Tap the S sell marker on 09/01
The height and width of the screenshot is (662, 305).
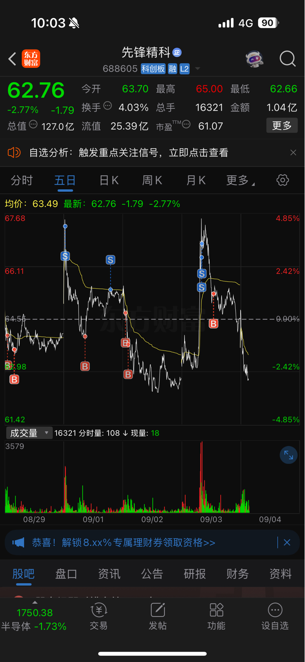(111, 260)
